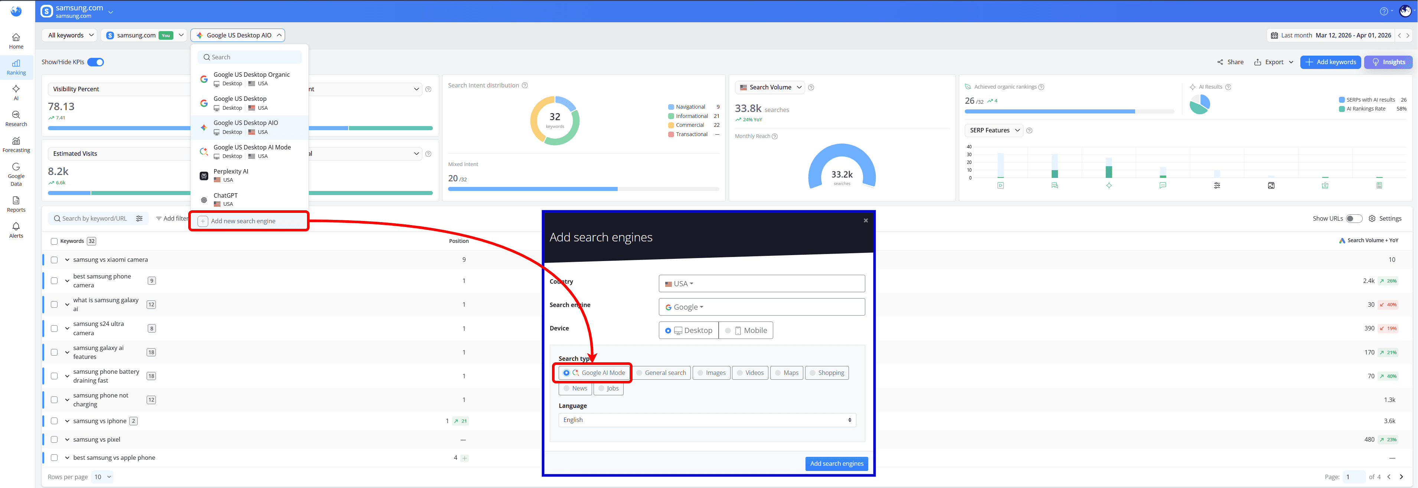Click the Add search engines button
This screenshot has width=1418, height=488.
tap(836, 463)
